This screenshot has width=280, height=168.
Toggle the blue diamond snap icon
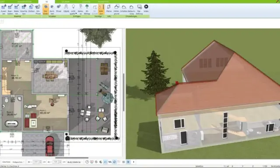point(114,162)
